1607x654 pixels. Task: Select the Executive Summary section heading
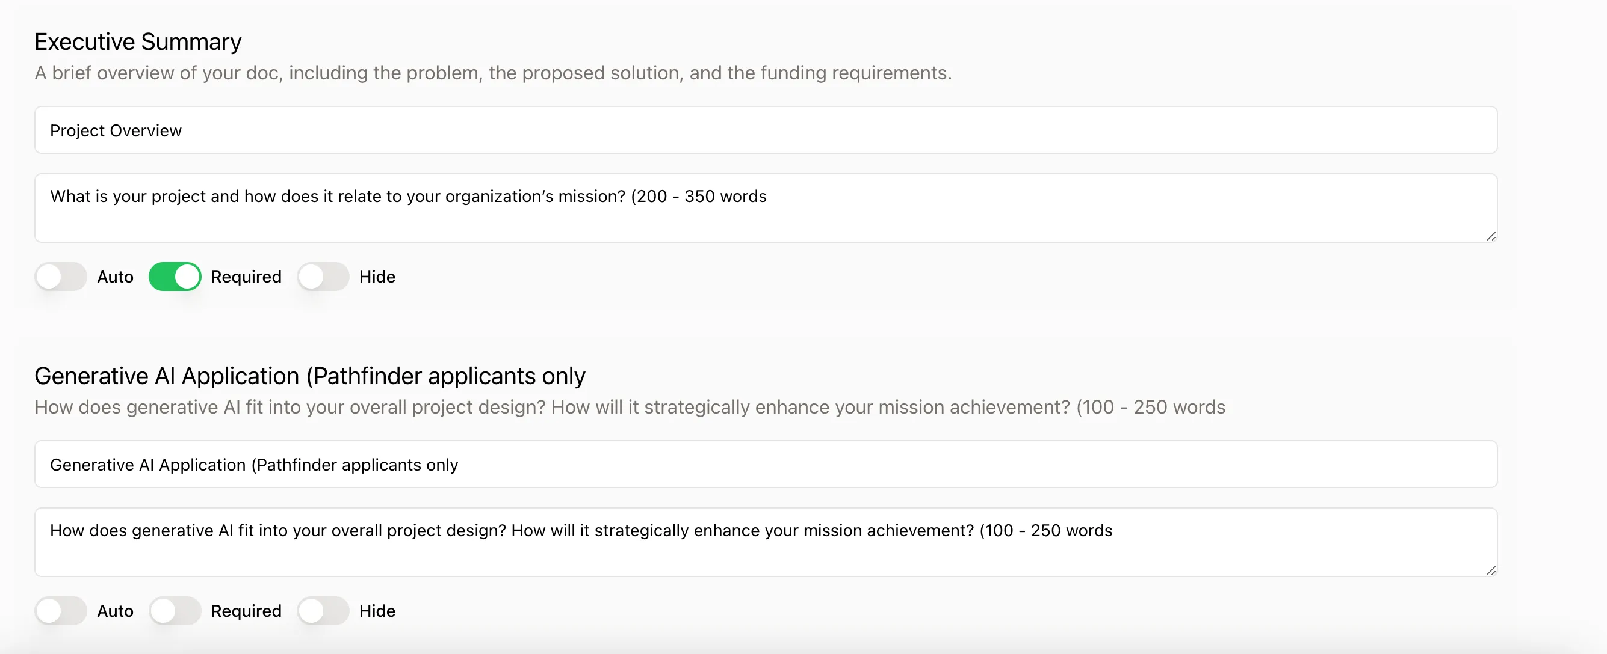pyautogui.click(x=138, y=41)
